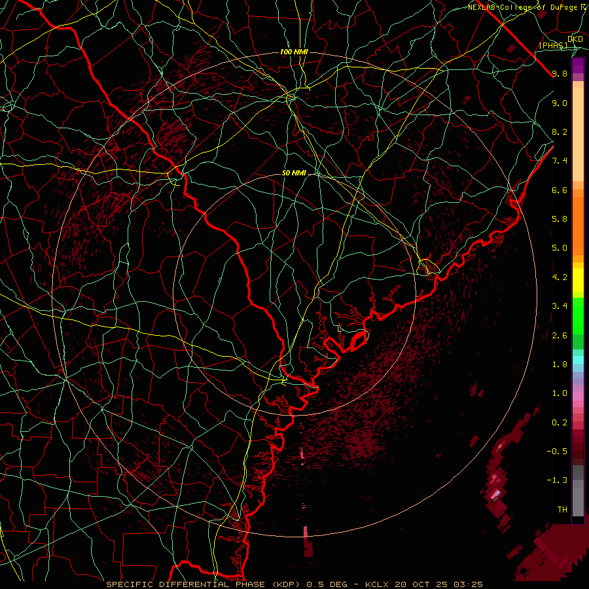589x589 pixels.
Task: Pick the light peach segment of the color bar
Action: (x=578, y=135)
